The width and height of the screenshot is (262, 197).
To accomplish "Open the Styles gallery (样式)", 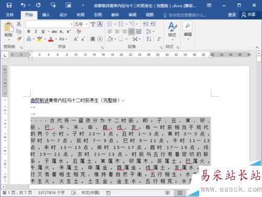I will [x=172, y=31].
